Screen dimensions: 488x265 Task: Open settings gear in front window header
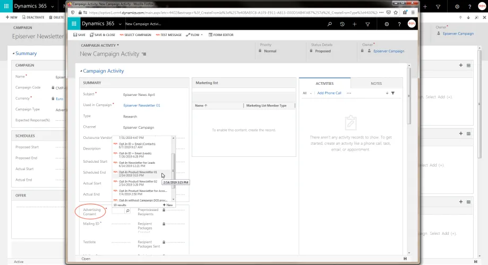click(387, 24)
